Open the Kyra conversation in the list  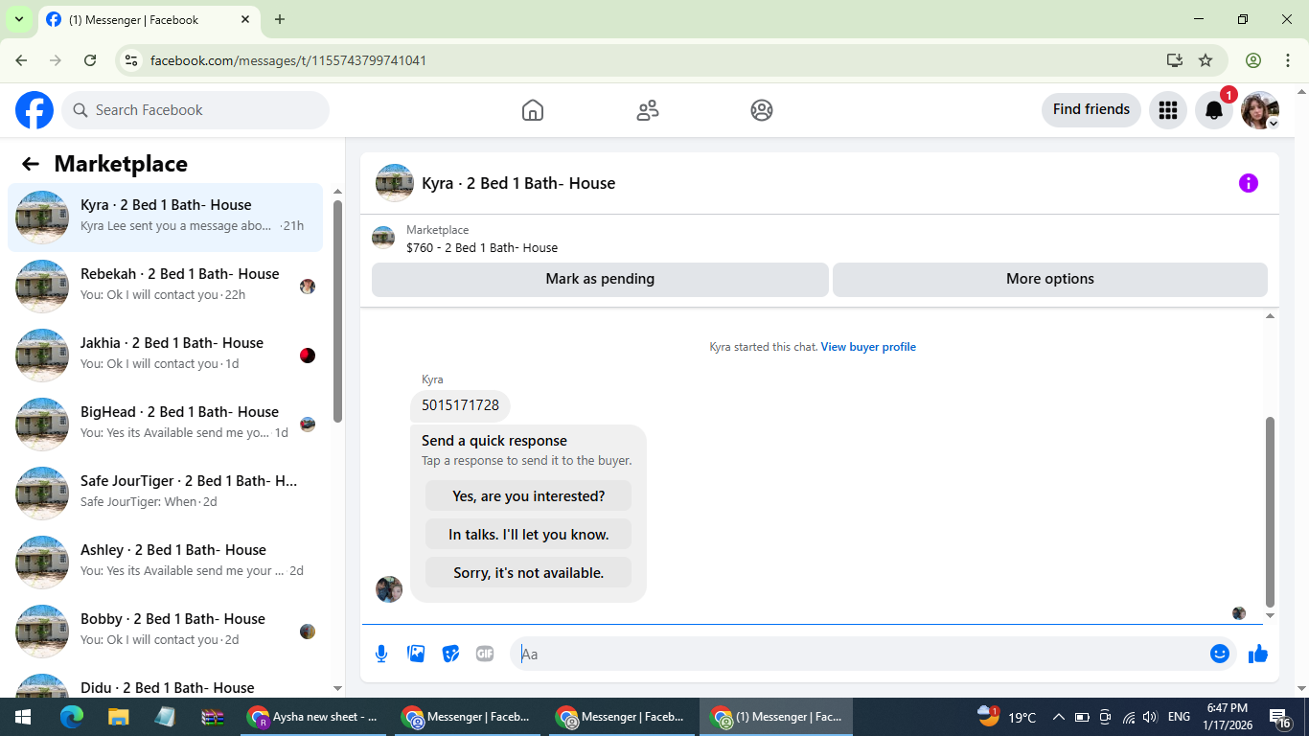[165, 217]
